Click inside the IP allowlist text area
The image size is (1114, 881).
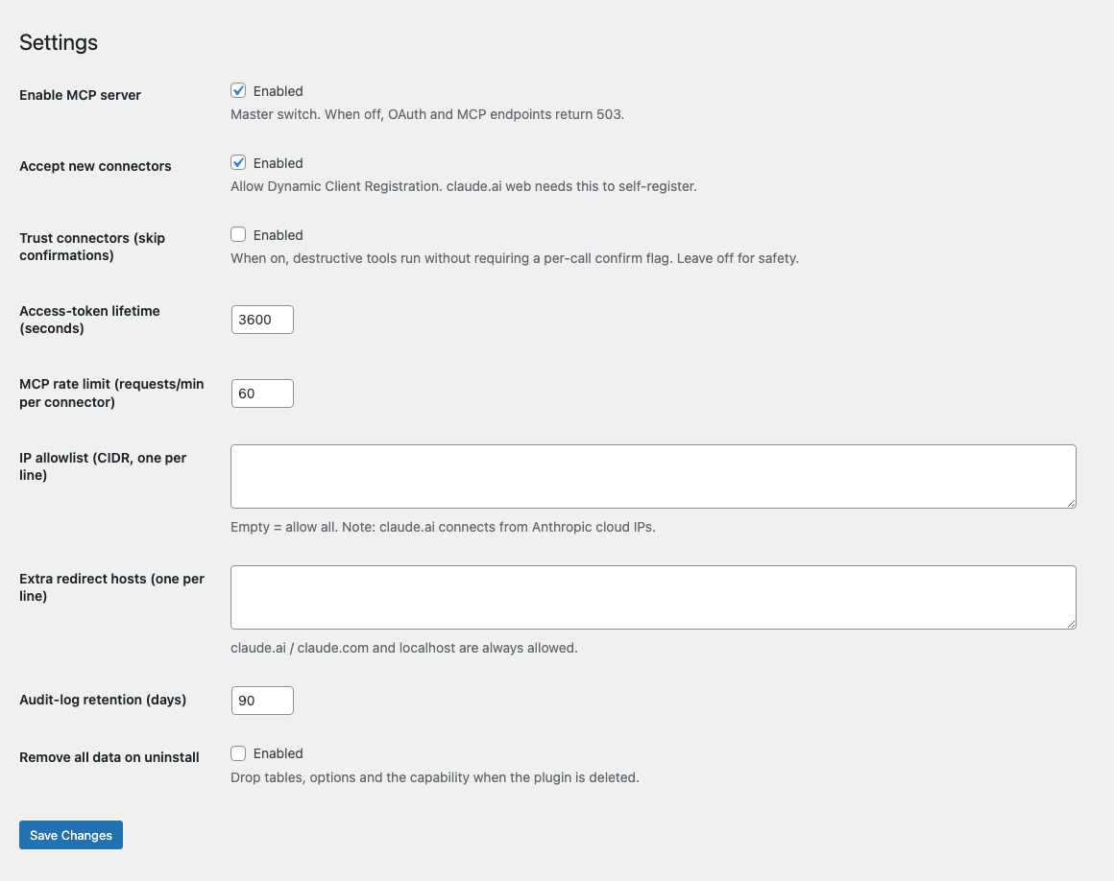653,476
